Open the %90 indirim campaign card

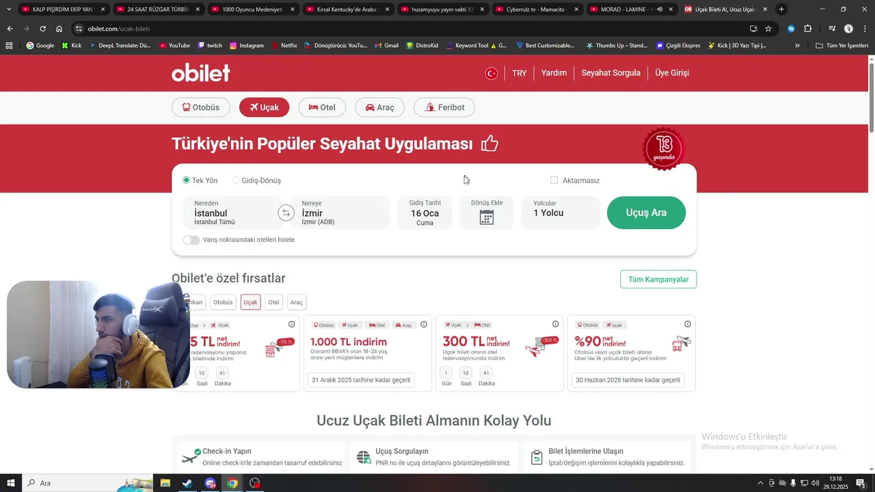click(x=631, y=353)
